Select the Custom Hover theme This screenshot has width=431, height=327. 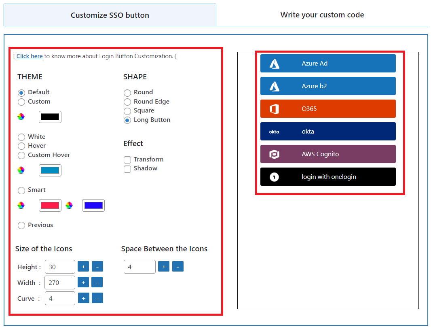pos(21,155)
